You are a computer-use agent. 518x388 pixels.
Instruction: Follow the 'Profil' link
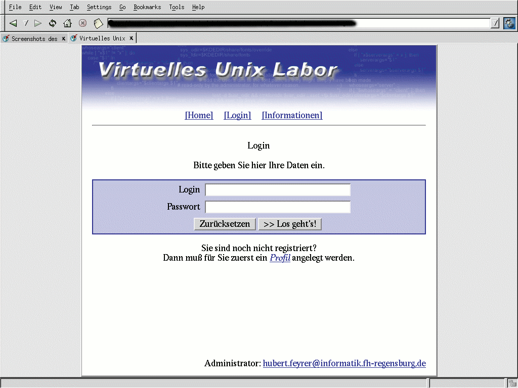[280, 258]
